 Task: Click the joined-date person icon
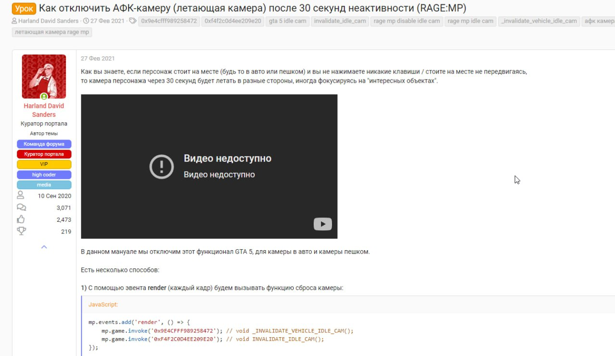(x=21, y=195)
